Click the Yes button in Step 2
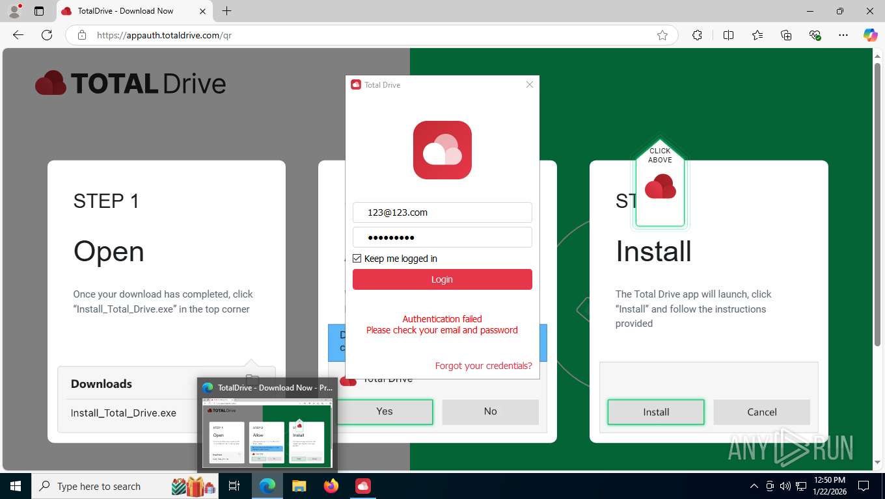Screen dimensions: 885x499 point(385,411)
